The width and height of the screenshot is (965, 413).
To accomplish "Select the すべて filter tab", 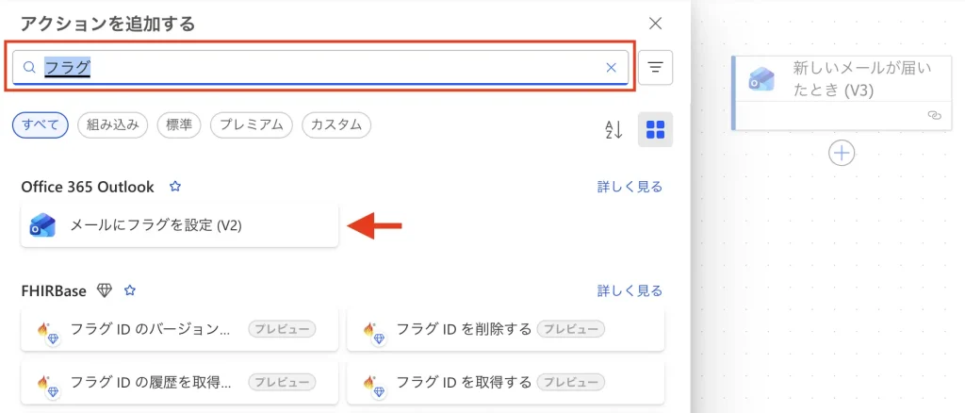I will point(41,124).
